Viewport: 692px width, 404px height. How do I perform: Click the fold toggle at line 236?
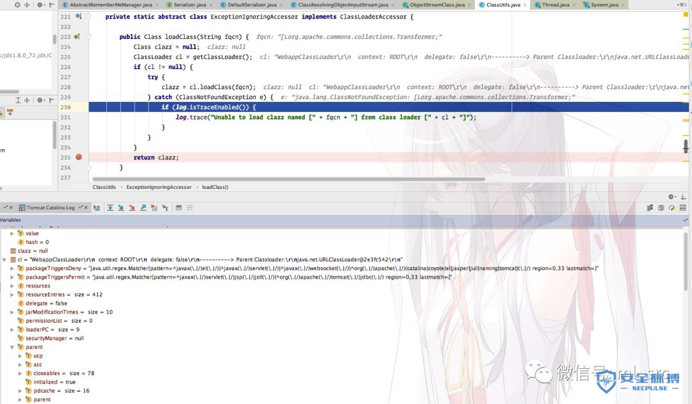tap(88, 168)
